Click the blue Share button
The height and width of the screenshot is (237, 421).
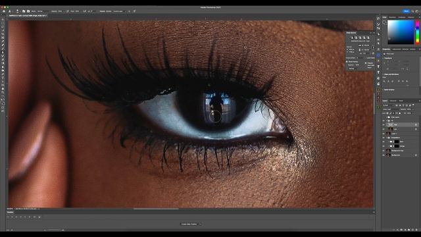click(x=407, y=11)
